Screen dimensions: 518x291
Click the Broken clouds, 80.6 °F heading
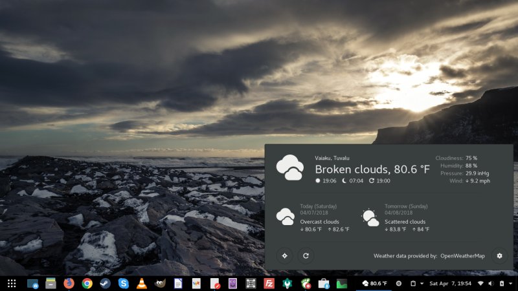(x=372, y=169)
